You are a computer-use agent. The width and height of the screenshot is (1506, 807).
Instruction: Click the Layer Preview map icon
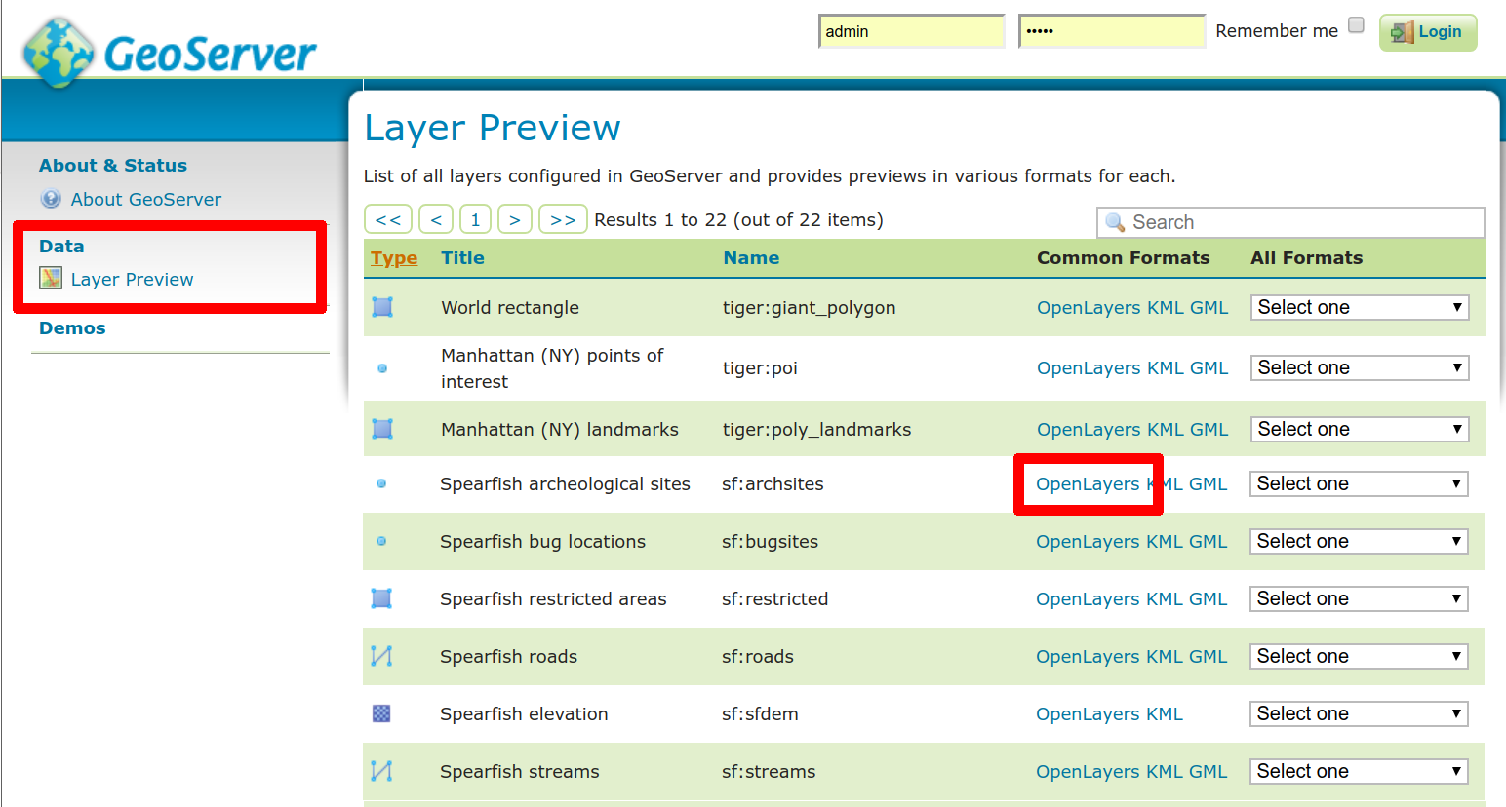51,279
